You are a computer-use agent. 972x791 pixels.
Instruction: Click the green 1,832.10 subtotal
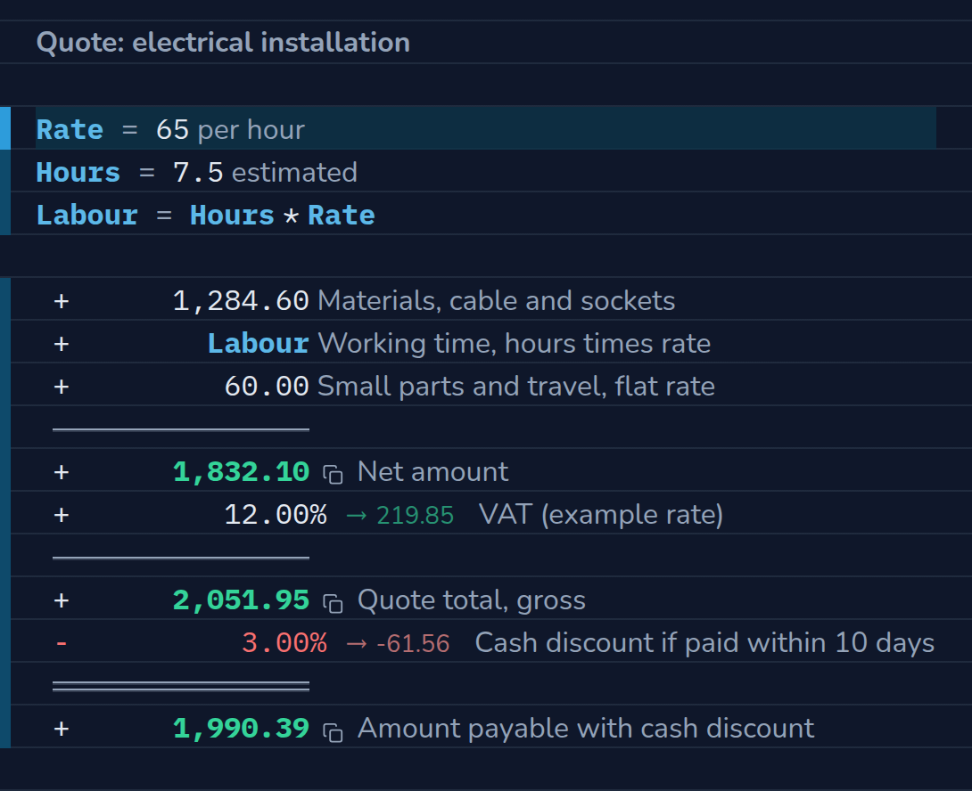(241, 472)
